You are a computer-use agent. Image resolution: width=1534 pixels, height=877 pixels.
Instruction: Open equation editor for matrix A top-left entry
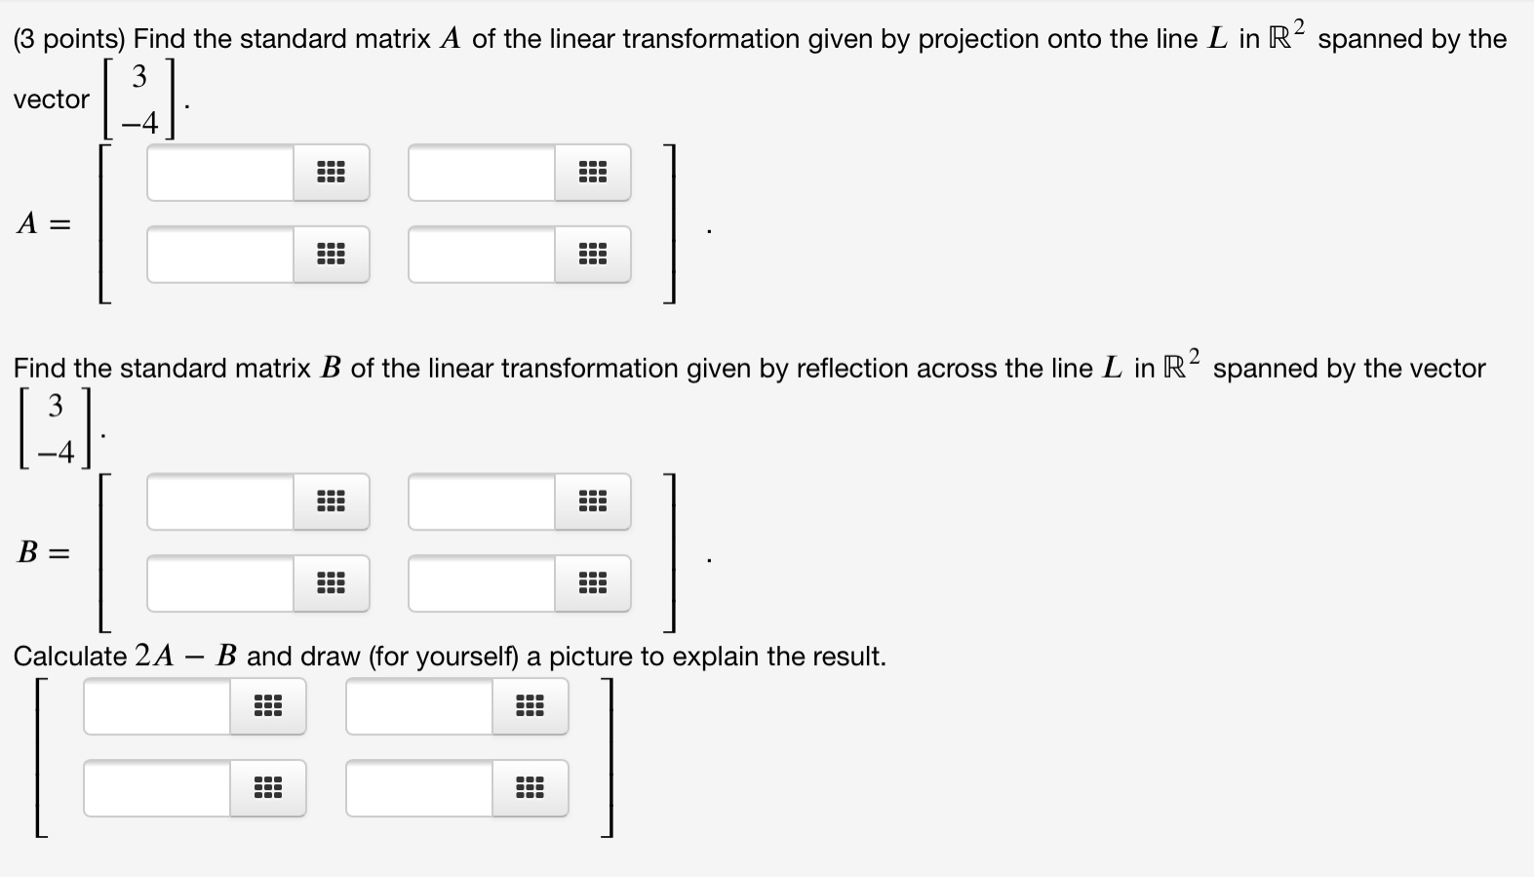pyautogui.click(x=333, y=173)
